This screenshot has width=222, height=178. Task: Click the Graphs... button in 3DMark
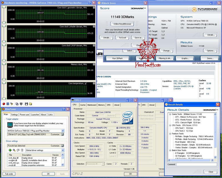coord(185,58)
